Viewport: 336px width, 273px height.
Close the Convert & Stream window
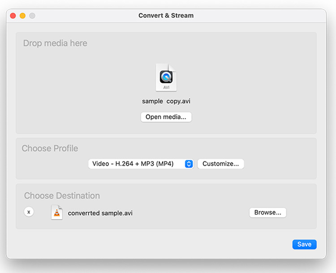13,16
